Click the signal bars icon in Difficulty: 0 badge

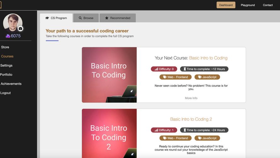(x=156, y=69)
